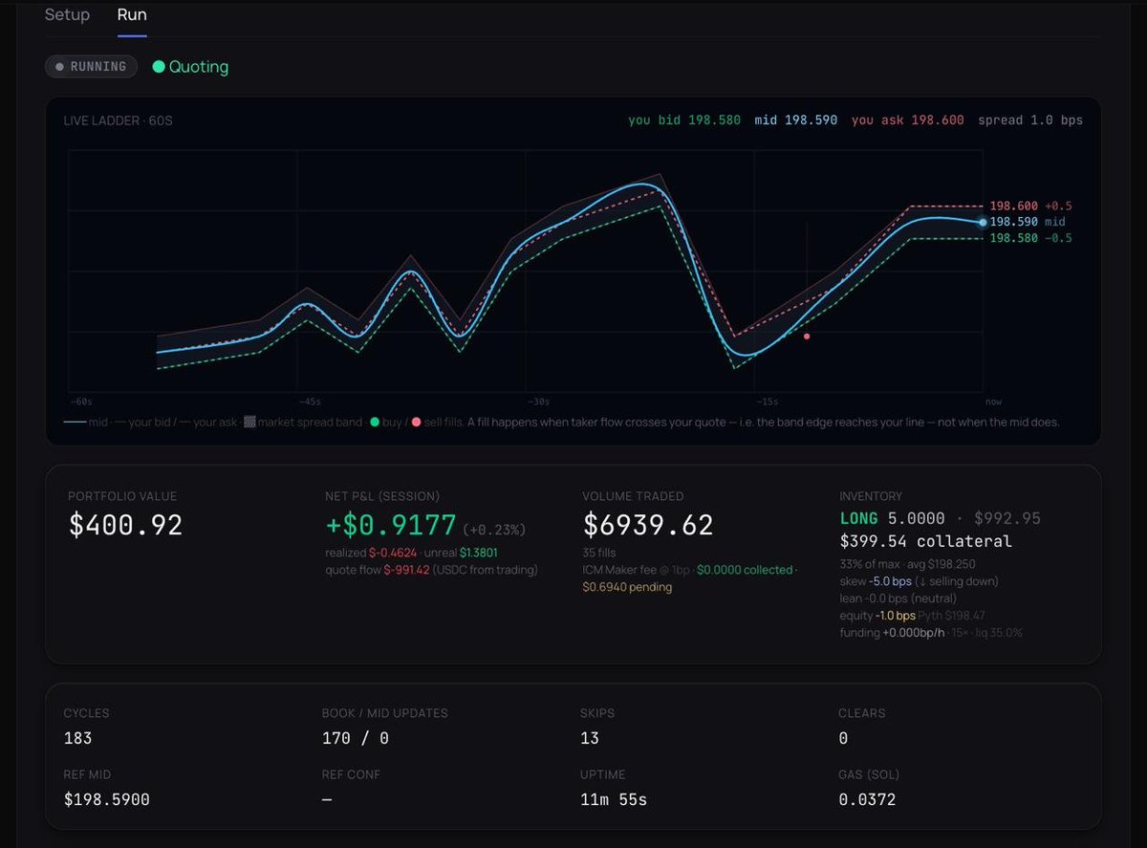This screenshot has height=848, width=1147.
Task: Click the -60s time axis label
Action: pyautogui.click(x=81, y=402)
